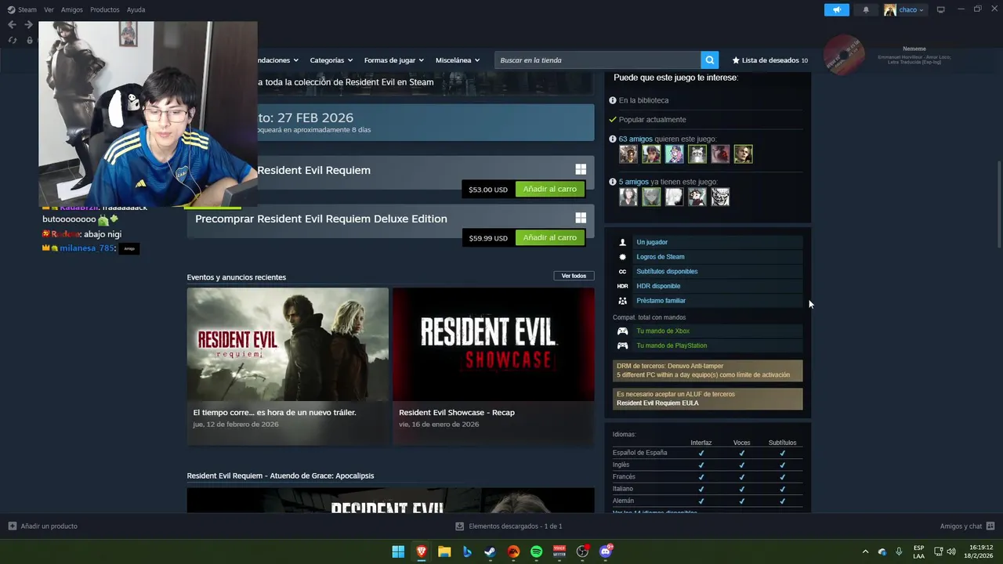The height and width of the screenshot is (564, 1003).
Task: Reload the page with the refresh icon
Action: point(12,40)
